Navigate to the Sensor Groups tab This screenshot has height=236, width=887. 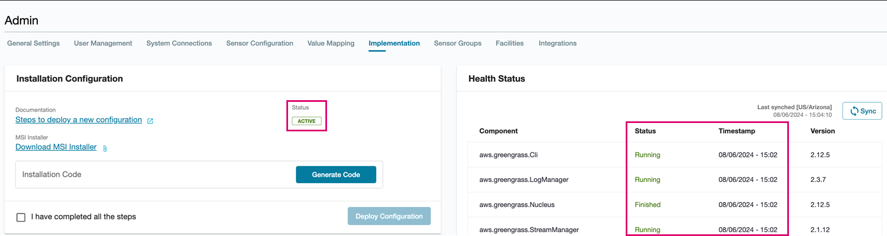(x=457, y=43)
